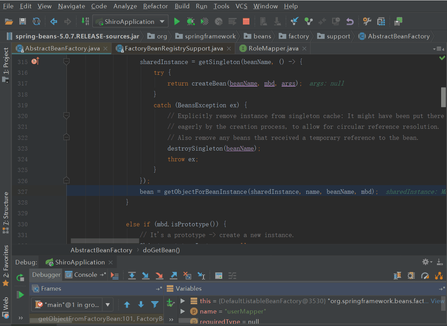This screenshot has height=326, width=447.
Task: Click the fold end marker at line 326
Action: pyautogui.click(x=67, y=180)
